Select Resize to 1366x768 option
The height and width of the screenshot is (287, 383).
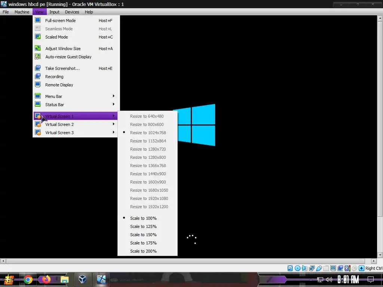click(x=147, y=166)
